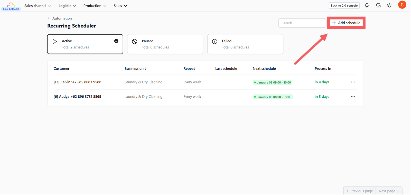Screen dimensions: 411x195
Task: Expand the Sales menu
Action: pos(120,6)
